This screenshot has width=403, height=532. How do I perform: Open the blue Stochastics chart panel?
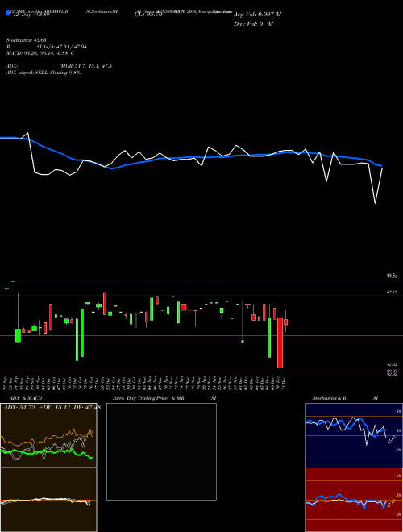[x=354, y=435]
